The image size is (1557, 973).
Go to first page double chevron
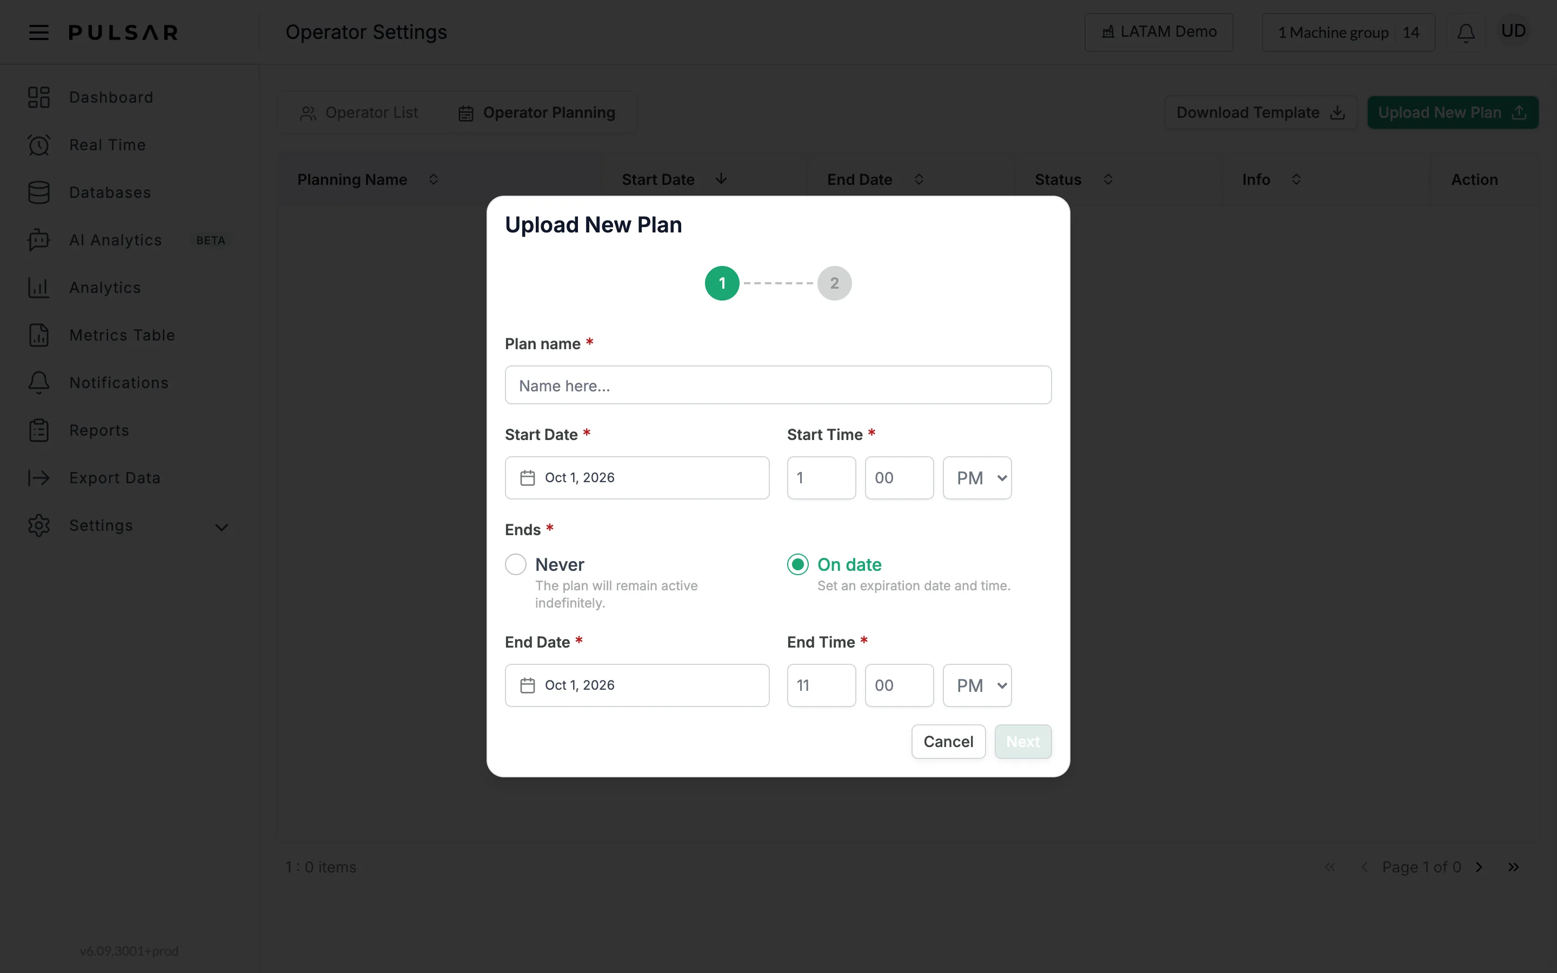coord(1330,868)
